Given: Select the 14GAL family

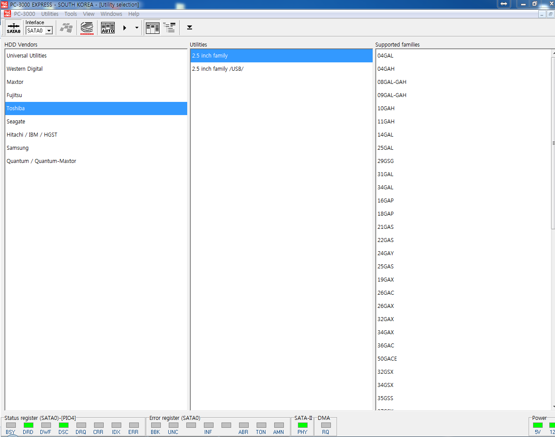Looking at the screenshot, I should click(463, 135).
